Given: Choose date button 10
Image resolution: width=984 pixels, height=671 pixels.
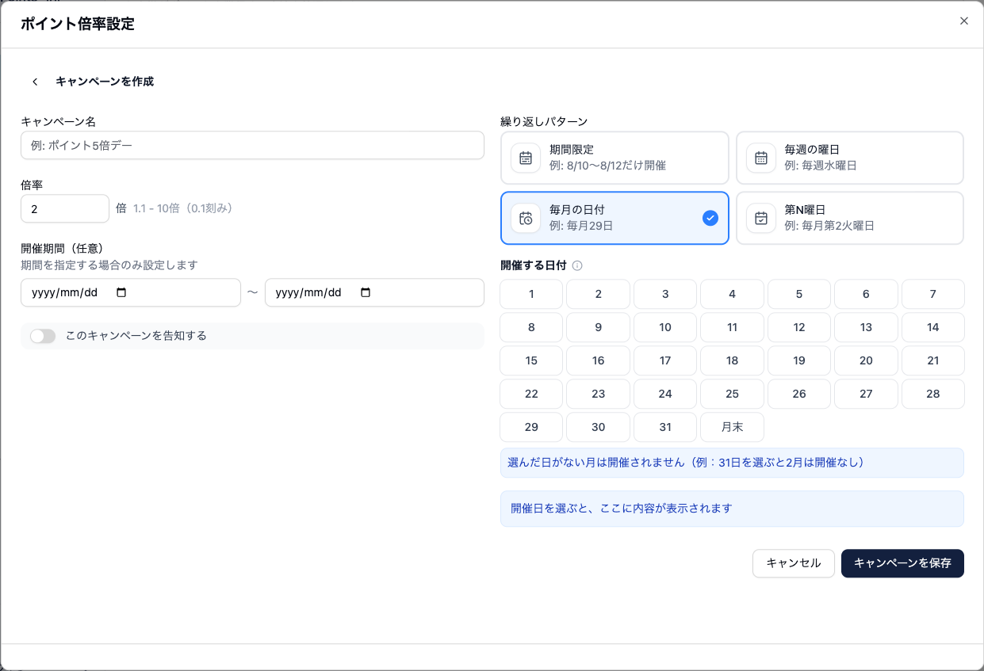Looking at the screenshot, I should (665, 327).
